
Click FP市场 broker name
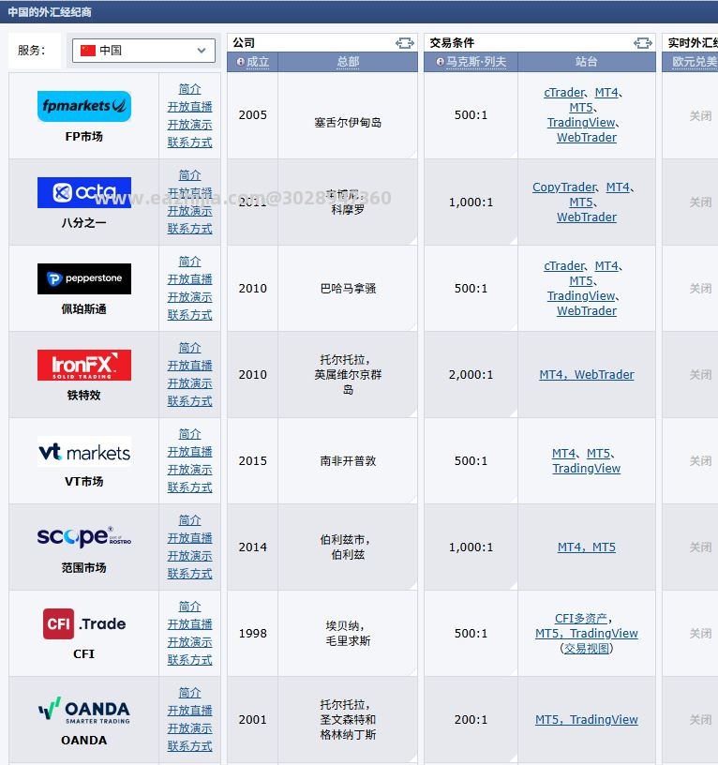[84, 137]
